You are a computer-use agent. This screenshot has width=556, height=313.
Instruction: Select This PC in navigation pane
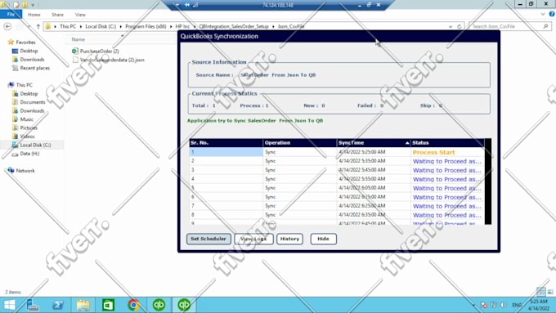click(20, 85)
